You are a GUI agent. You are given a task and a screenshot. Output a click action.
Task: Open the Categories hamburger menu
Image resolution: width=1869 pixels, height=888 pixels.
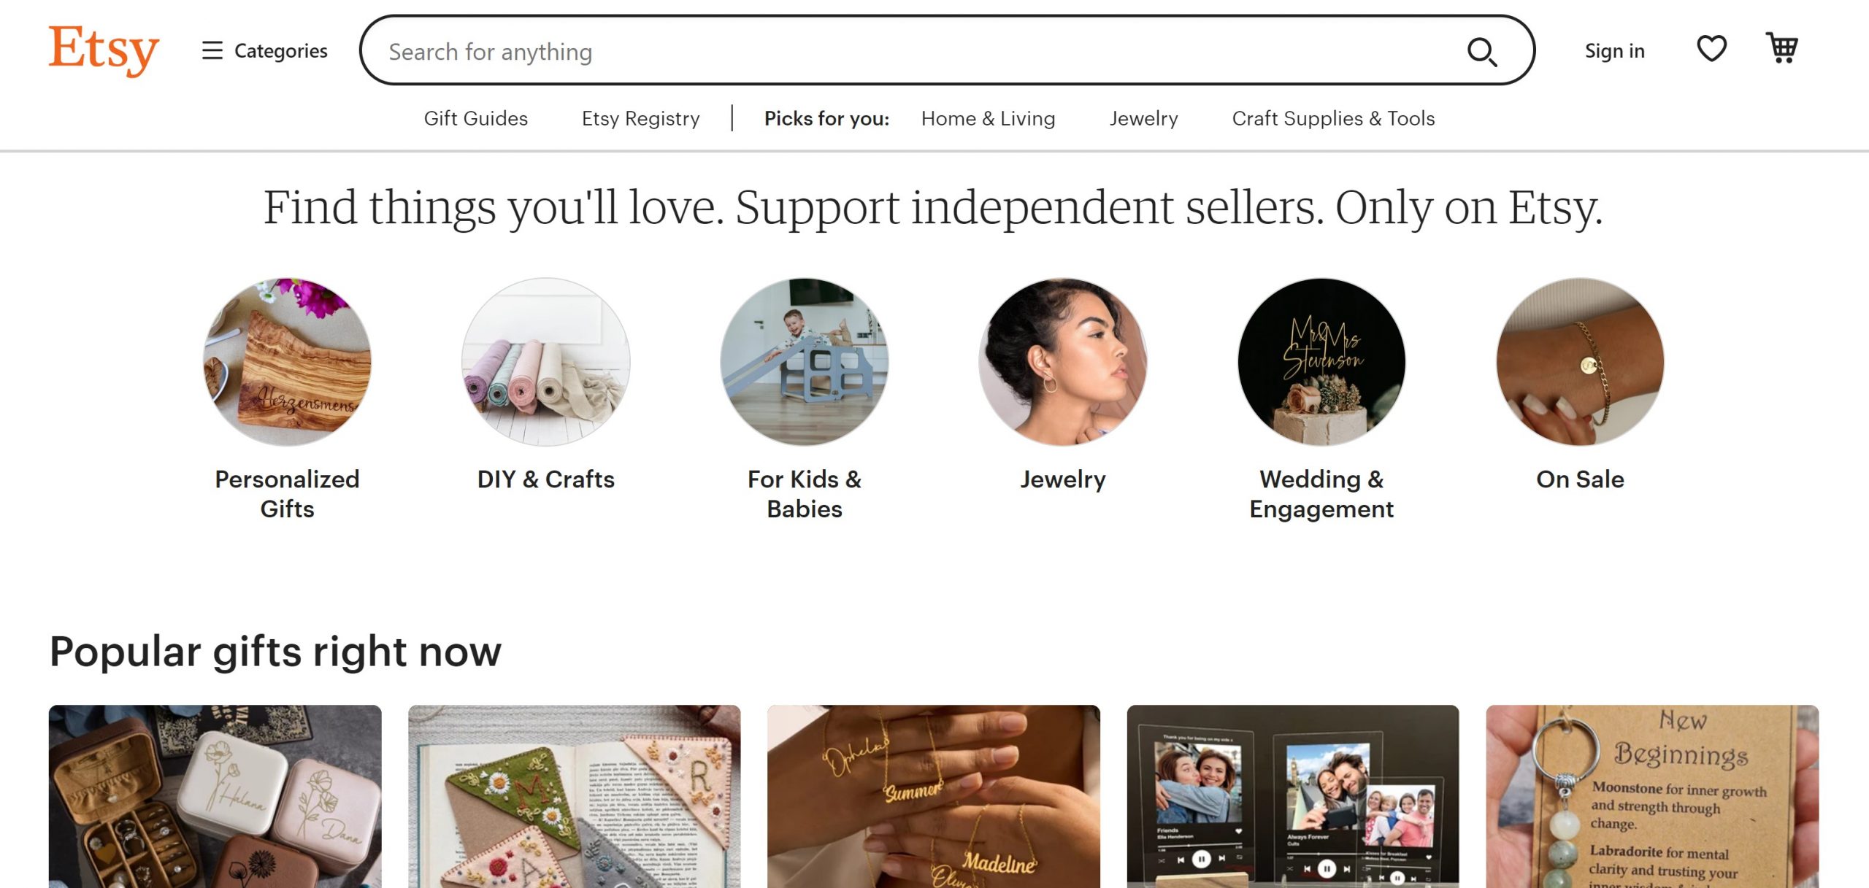tap(264, 51)
